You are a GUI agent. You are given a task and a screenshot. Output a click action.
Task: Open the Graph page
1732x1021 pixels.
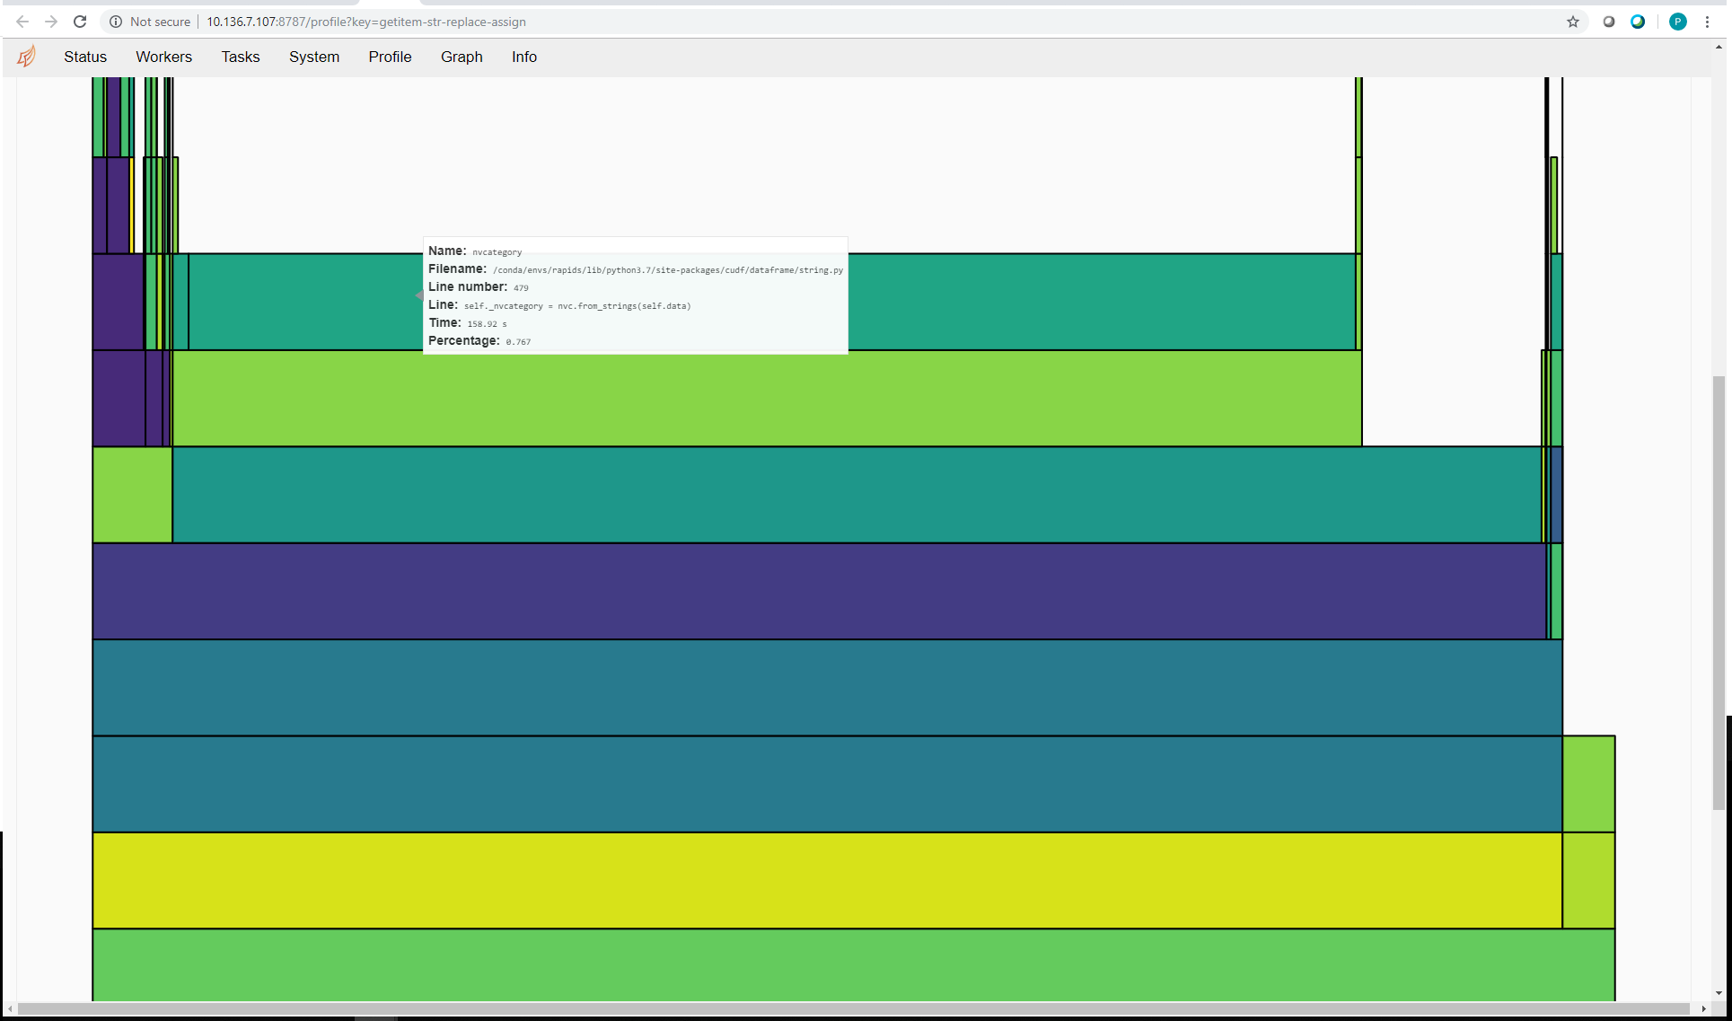pos(462,57)
